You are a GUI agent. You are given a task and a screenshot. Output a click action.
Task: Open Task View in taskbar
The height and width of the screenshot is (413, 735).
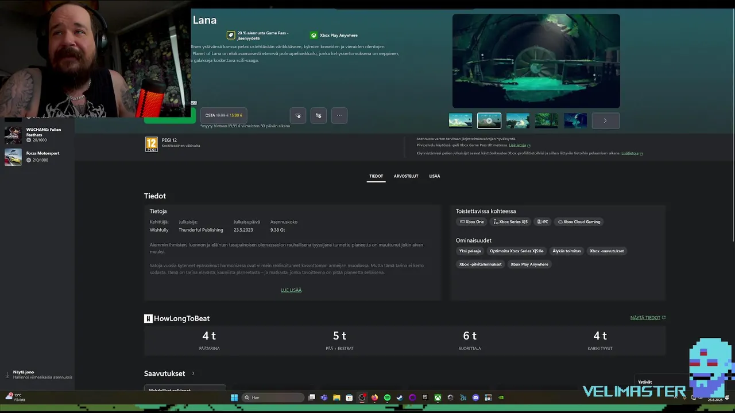click(x=311, y=398)
